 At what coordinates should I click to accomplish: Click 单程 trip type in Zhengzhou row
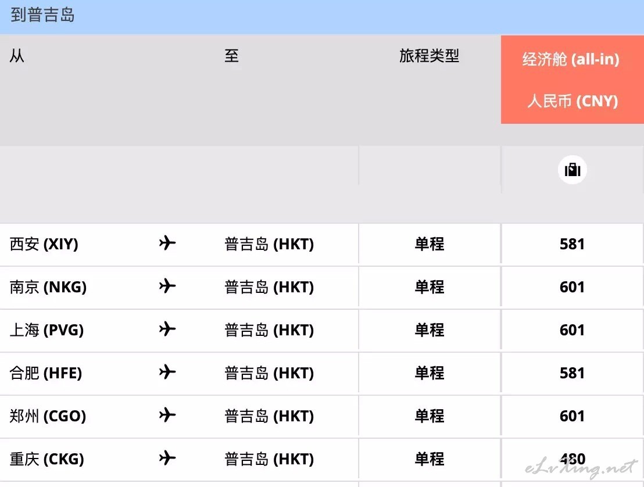(x=429, y=416)
